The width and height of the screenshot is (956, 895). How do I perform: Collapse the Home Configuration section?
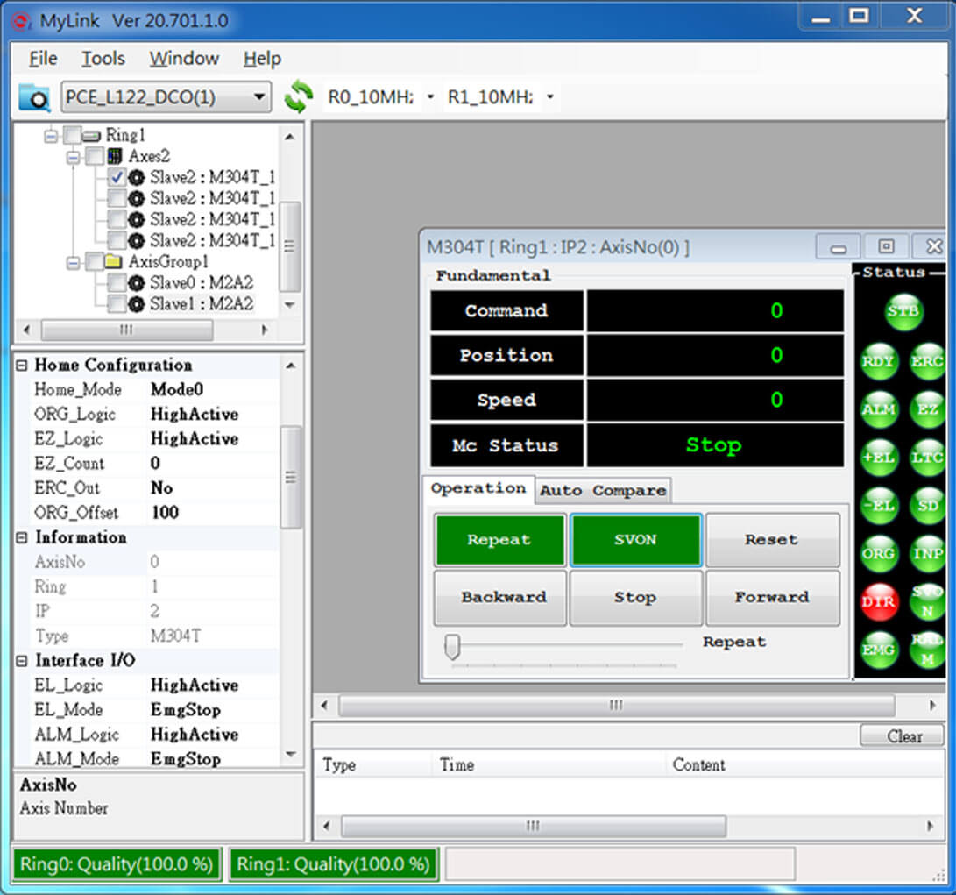pos(22,365)
